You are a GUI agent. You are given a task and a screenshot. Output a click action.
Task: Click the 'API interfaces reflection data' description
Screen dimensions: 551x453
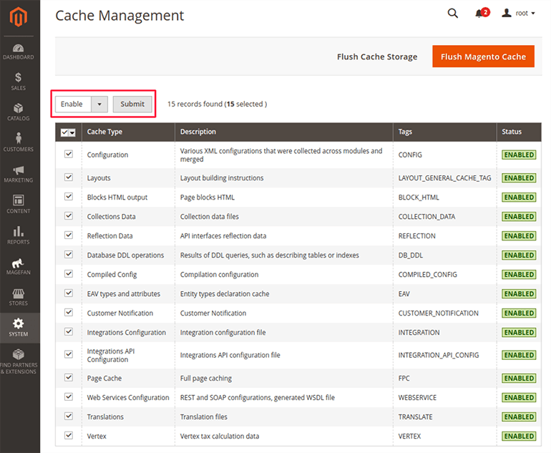(223, 236)
